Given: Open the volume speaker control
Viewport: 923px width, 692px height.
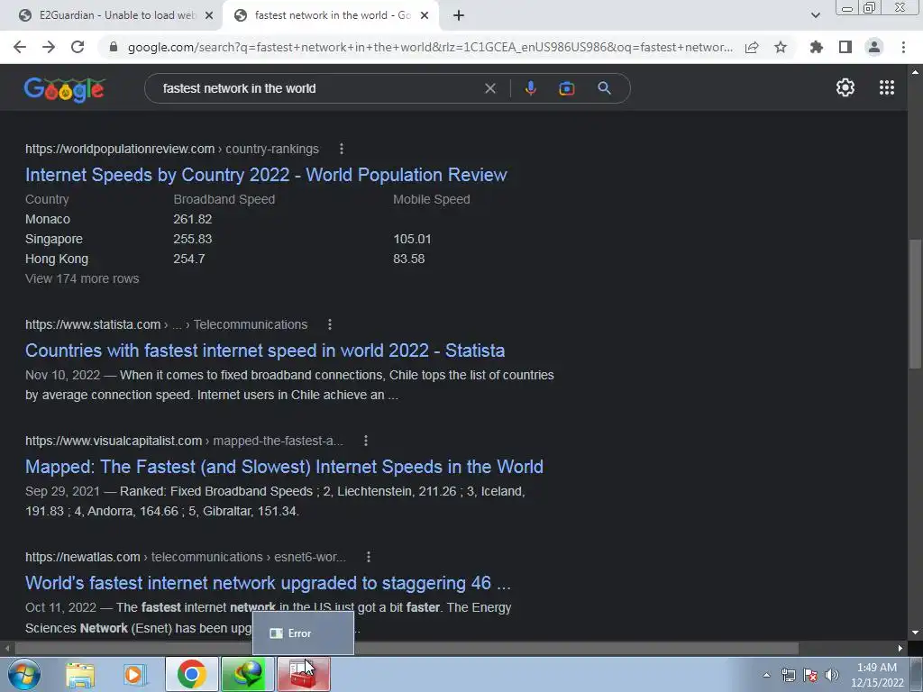Looking at the screenshot, I should [x=831, y=675].
